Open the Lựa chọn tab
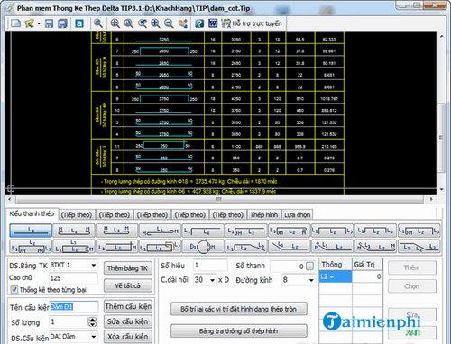Viewport: 451px width, 344px height. tap(297, 215)
